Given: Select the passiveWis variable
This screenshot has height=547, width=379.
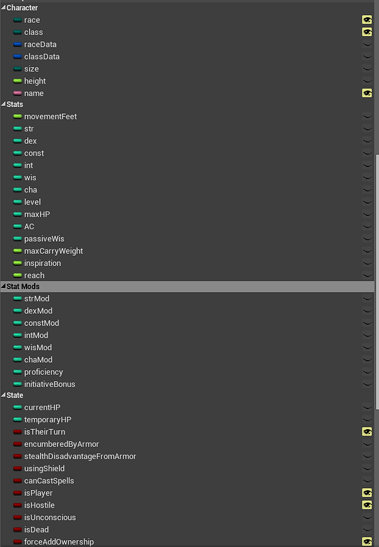Looking at the screenshot, I should tap(44, 239).
